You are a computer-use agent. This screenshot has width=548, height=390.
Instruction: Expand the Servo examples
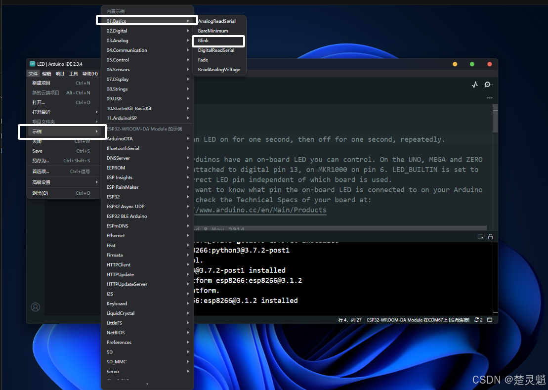pyautogui.click(x=147, y=372)
